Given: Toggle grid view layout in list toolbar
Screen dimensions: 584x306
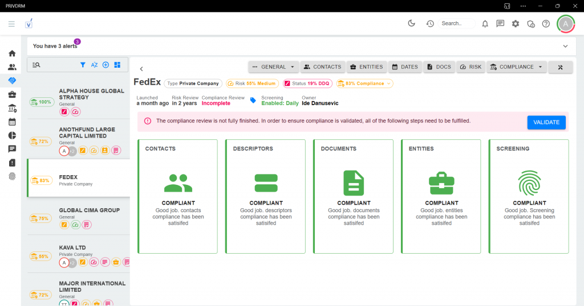Looking at the screenshot, I should pyautogui.click(x=117, y=65).
